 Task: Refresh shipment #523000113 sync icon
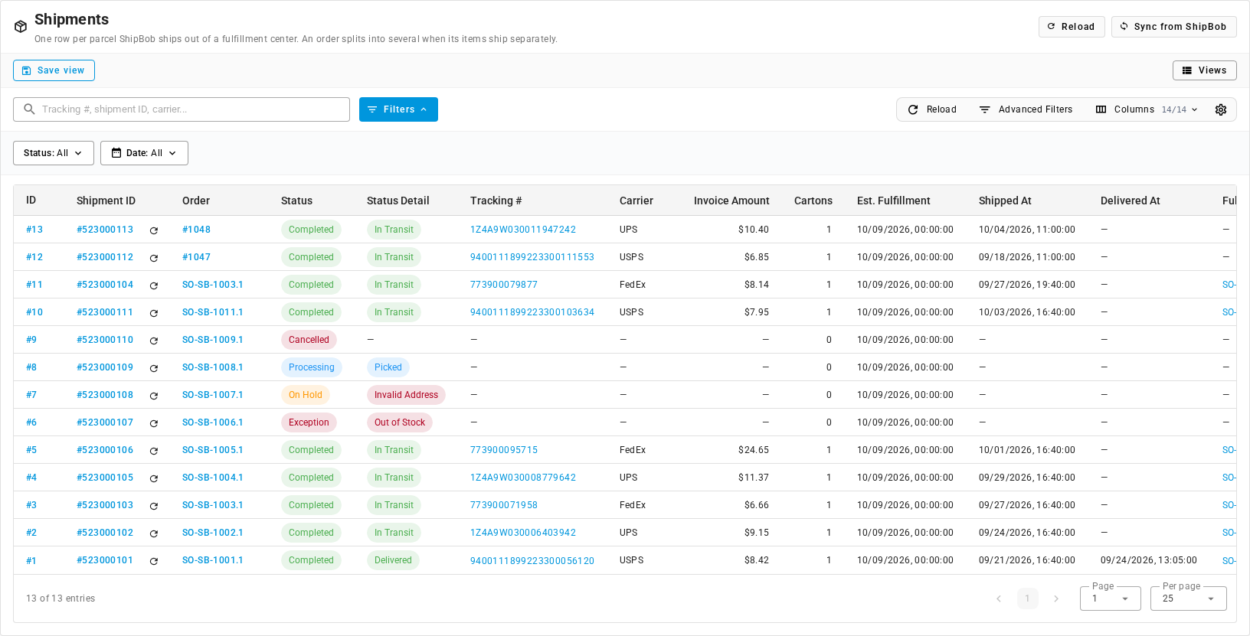pos(153,230)
